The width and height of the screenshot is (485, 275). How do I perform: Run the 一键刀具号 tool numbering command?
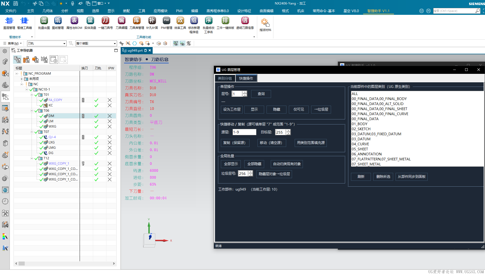pos(105,23)
